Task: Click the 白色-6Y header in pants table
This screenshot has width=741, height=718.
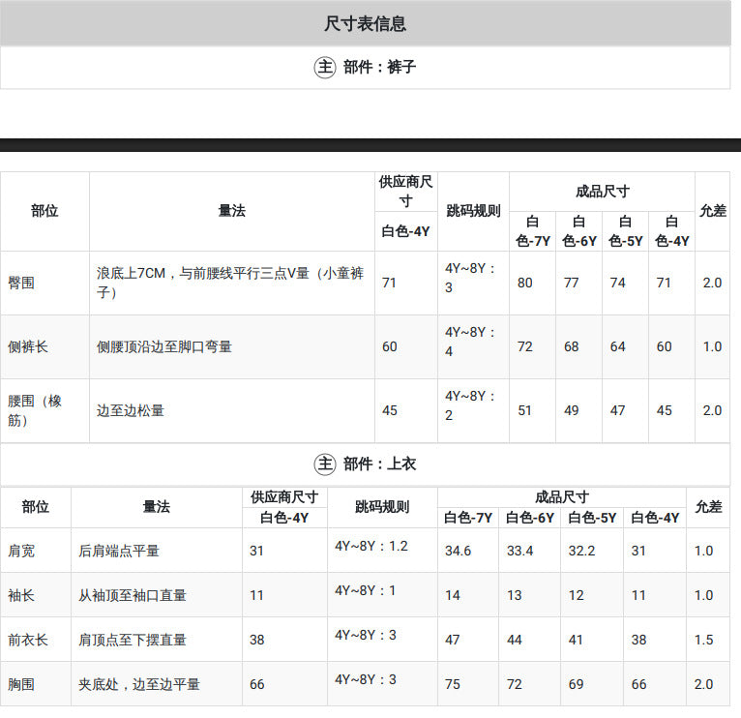Action: pyautogui.click(x=578, y=231)
